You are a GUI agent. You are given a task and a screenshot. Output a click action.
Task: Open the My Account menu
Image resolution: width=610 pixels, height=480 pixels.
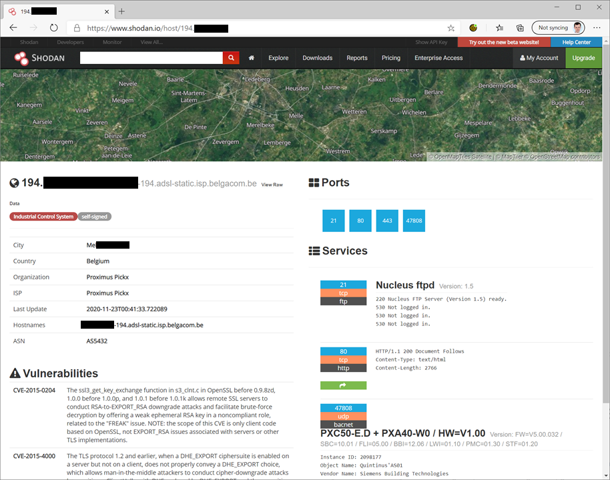click(x=539, y=58)
